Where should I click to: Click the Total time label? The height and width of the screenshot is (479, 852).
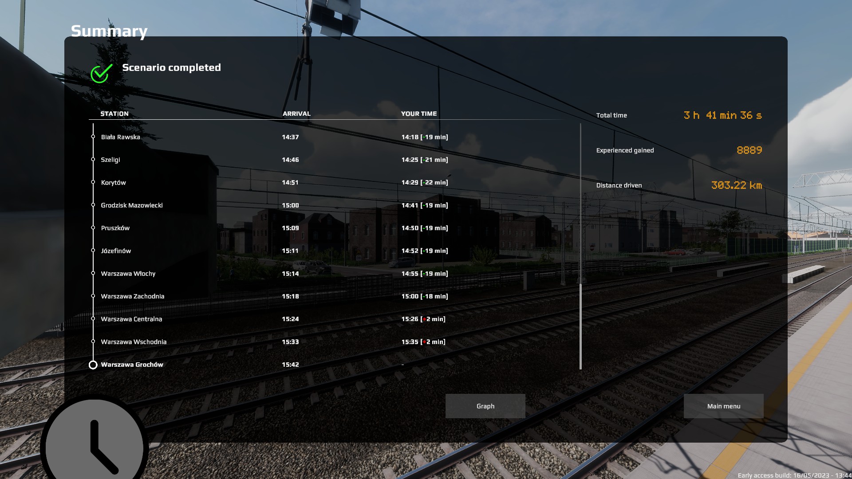point(611,115)
